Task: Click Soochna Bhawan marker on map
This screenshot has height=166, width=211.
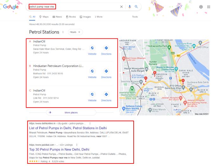Action: click(x=141, y=82)
